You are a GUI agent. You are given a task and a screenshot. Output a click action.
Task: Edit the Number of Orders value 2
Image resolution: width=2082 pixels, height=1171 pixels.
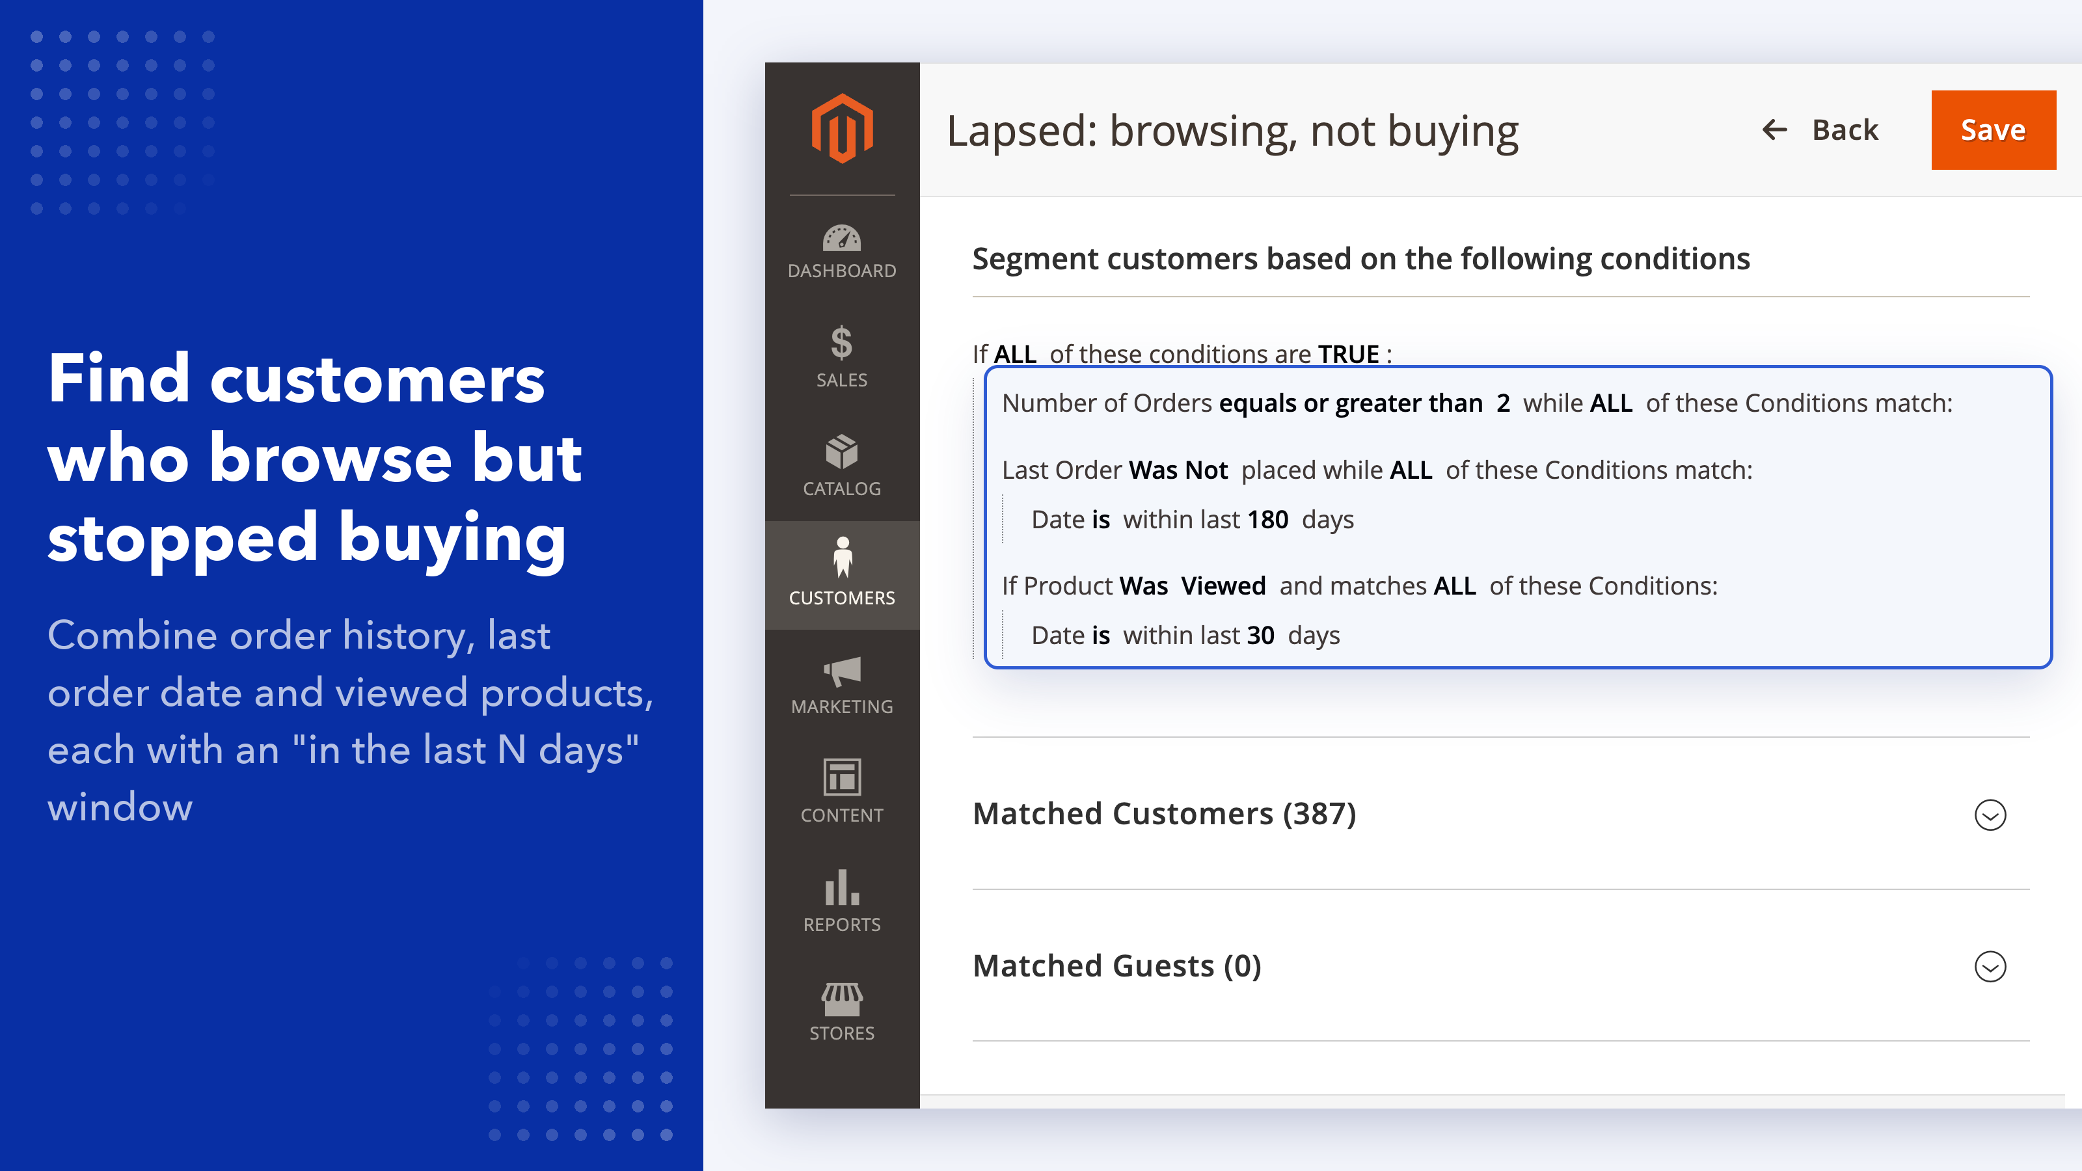(1502, 403)
